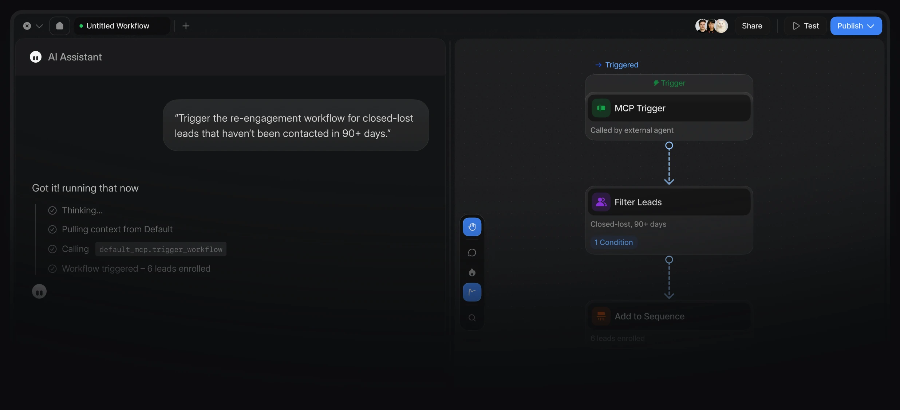
Task: Open the Publish dropdown button
Action: 856,26
